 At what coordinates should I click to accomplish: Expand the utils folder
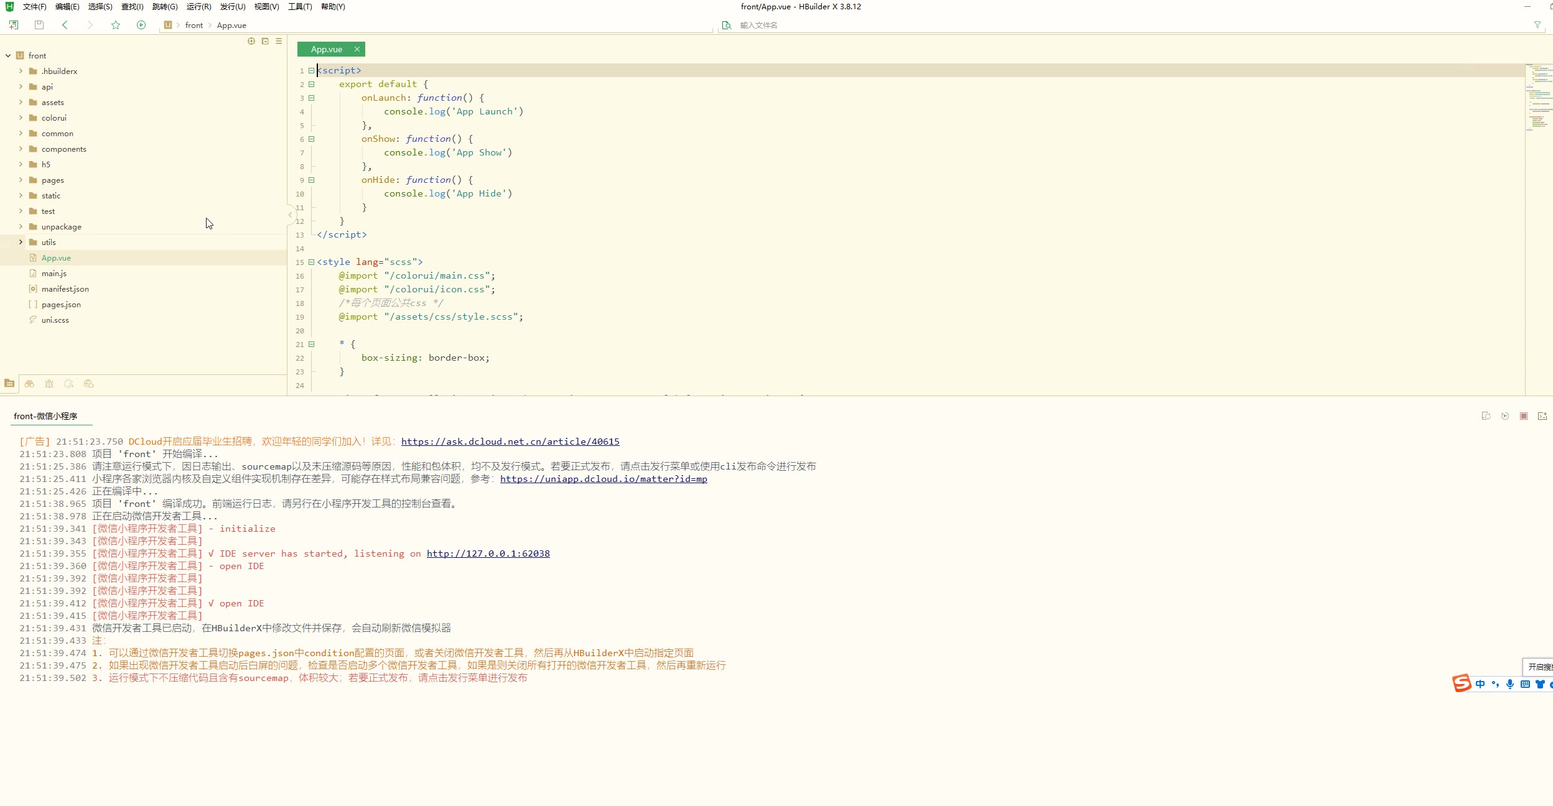coord(21,242)
